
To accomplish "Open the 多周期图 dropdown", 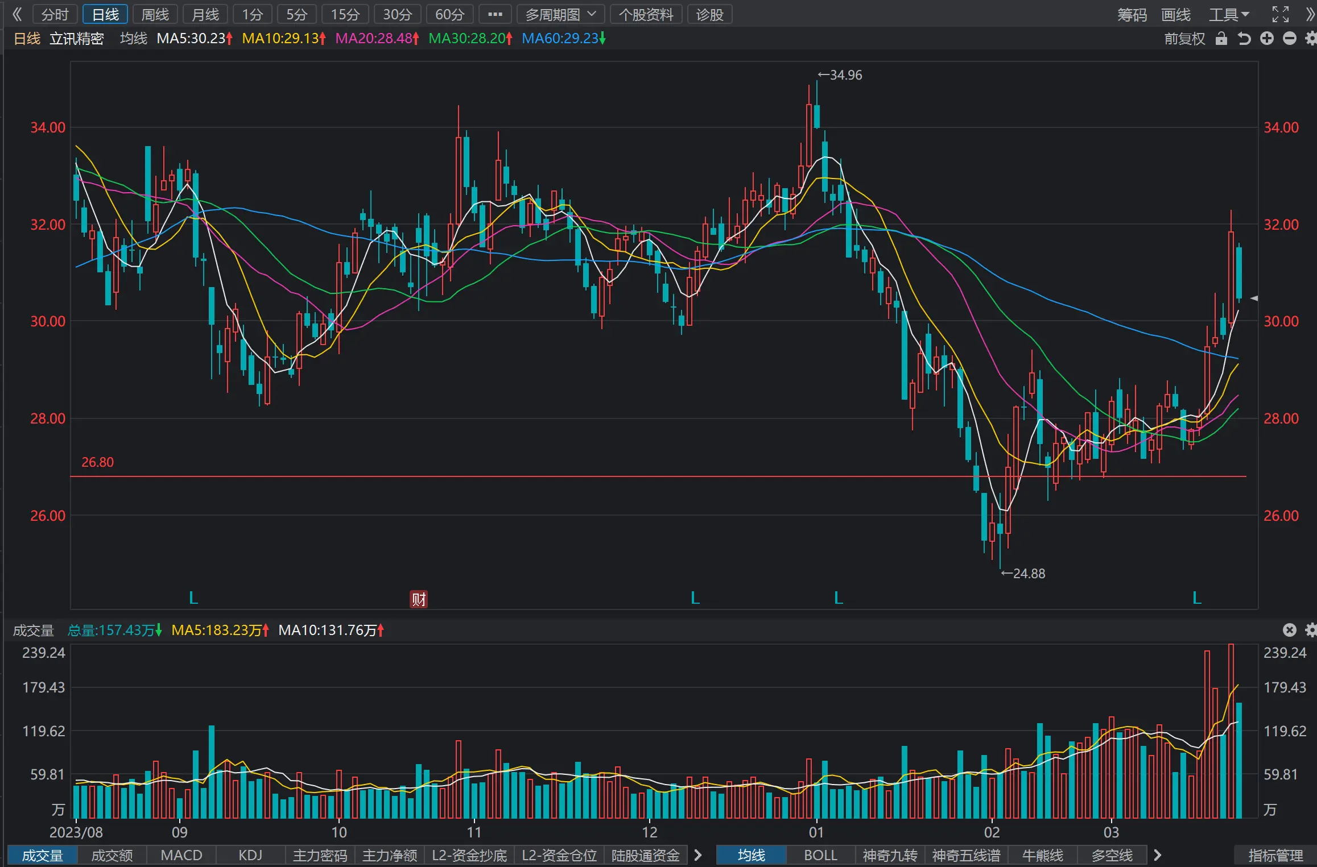I will click(560, 14).
